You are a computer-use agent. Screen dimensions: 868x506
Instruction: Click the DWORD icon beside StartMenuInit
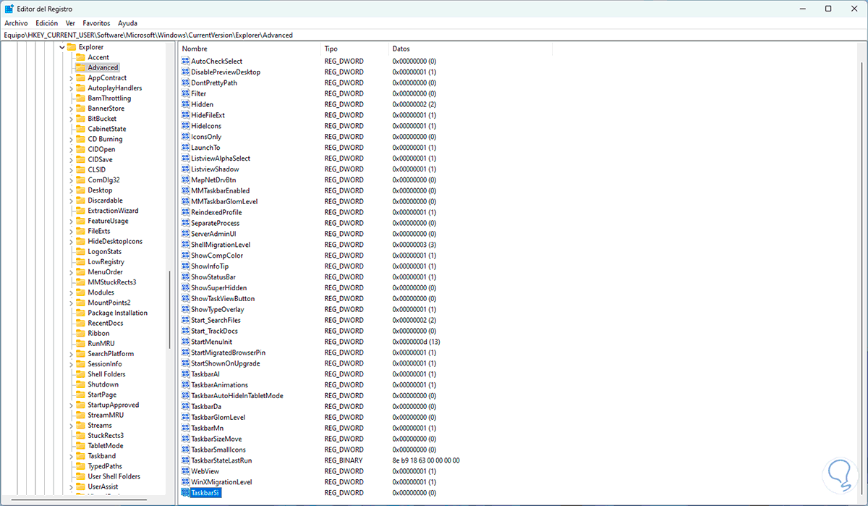pyautogui.click(x=185, y=342)
